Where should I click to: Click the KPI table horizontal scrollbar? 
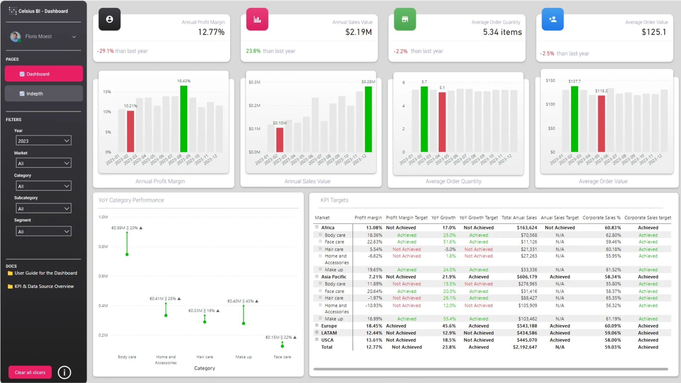491,369
